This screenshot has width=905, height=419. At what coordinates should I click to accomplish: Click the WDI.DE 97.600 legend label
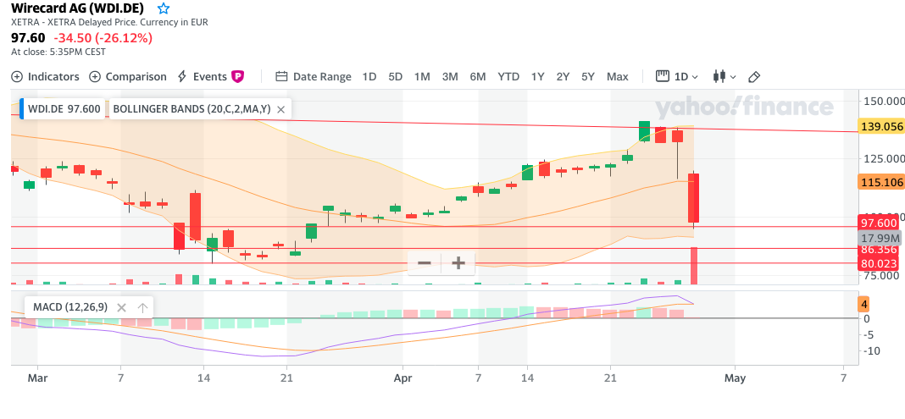(x=64, y=109)
